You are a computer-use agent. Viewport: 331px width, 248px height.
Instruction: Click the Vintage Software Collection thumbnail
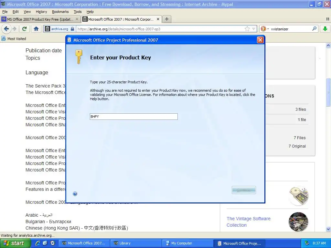(x=298, y=222)
